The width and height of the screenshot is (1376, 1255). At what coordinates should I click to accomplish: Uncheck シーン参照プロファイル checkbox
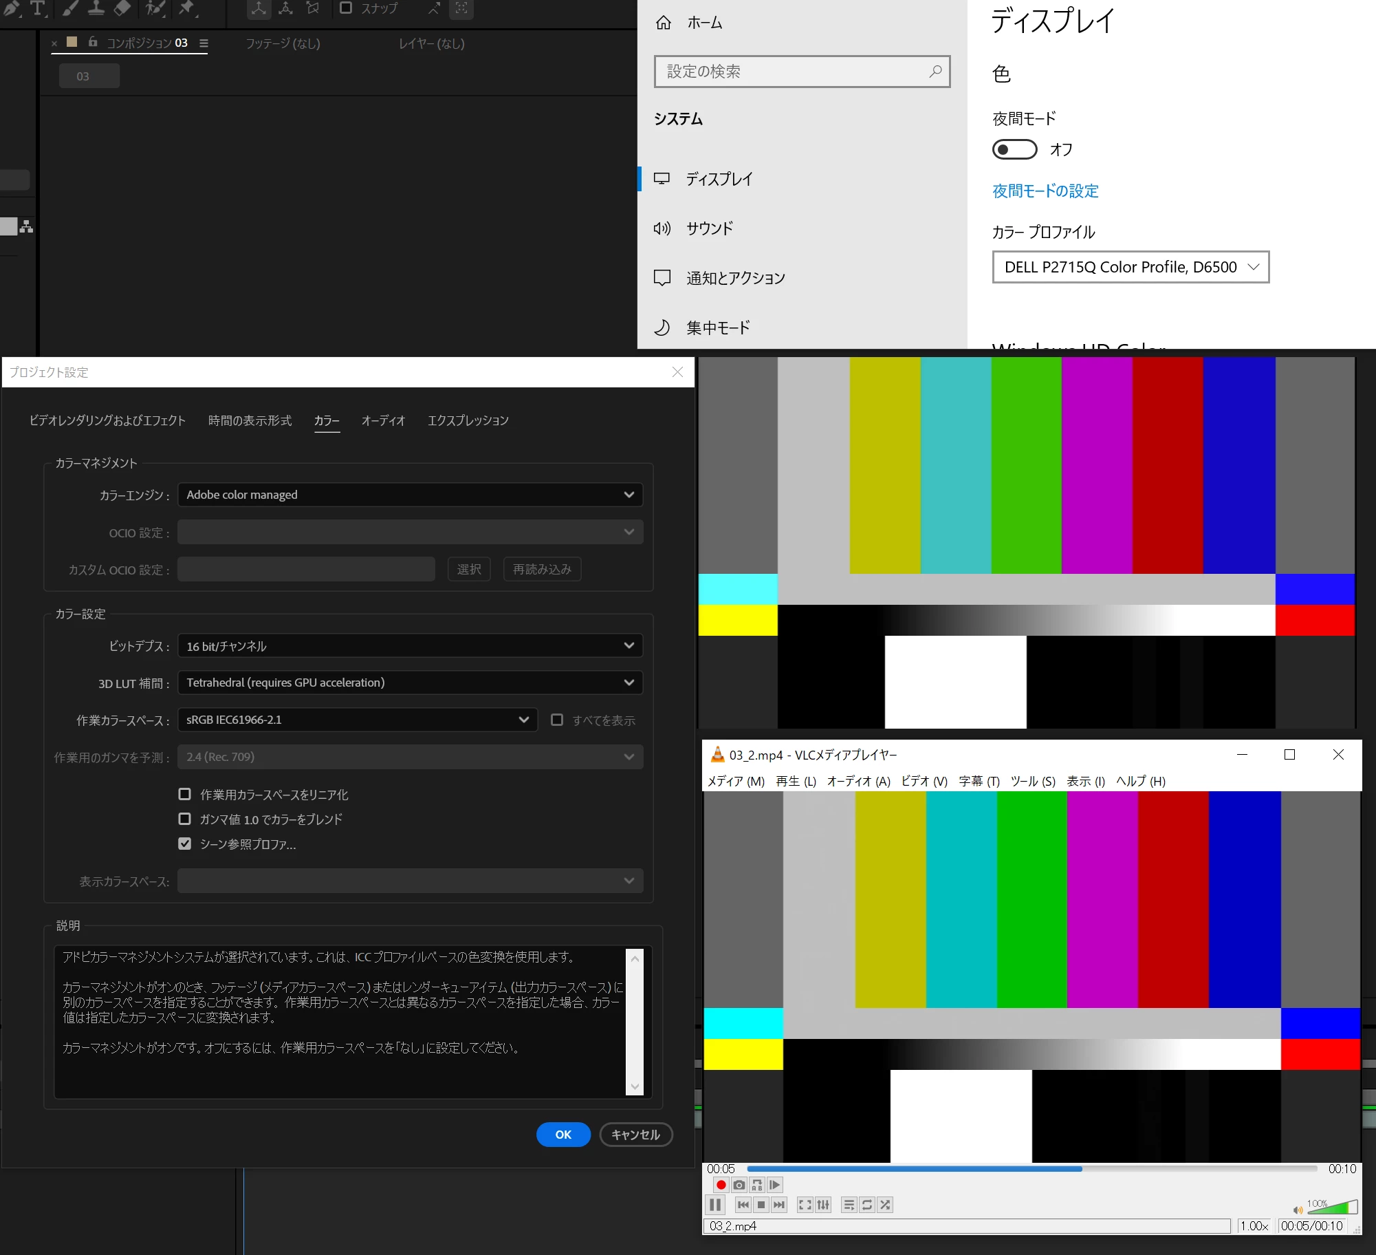tap(185, 844)
